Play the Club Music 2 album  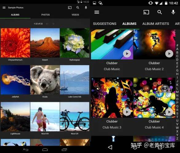tap(169, 54)
